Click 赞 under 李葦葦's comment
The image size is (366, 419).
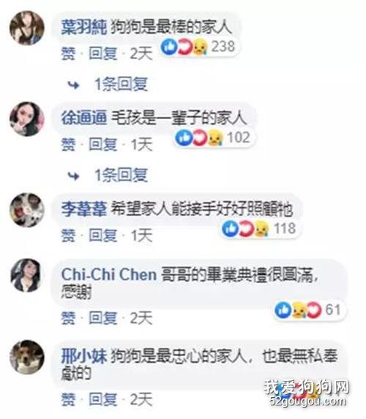[x=68, y=235]
